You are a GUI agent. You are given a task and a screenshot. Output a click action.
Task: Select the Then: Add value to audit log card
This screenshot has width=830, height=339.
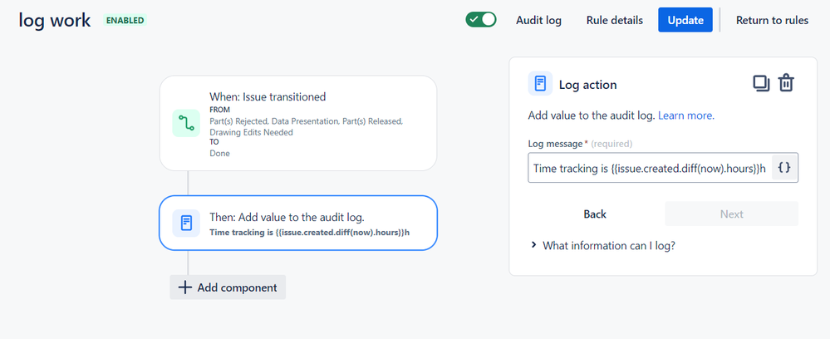(x=298, y=223)
